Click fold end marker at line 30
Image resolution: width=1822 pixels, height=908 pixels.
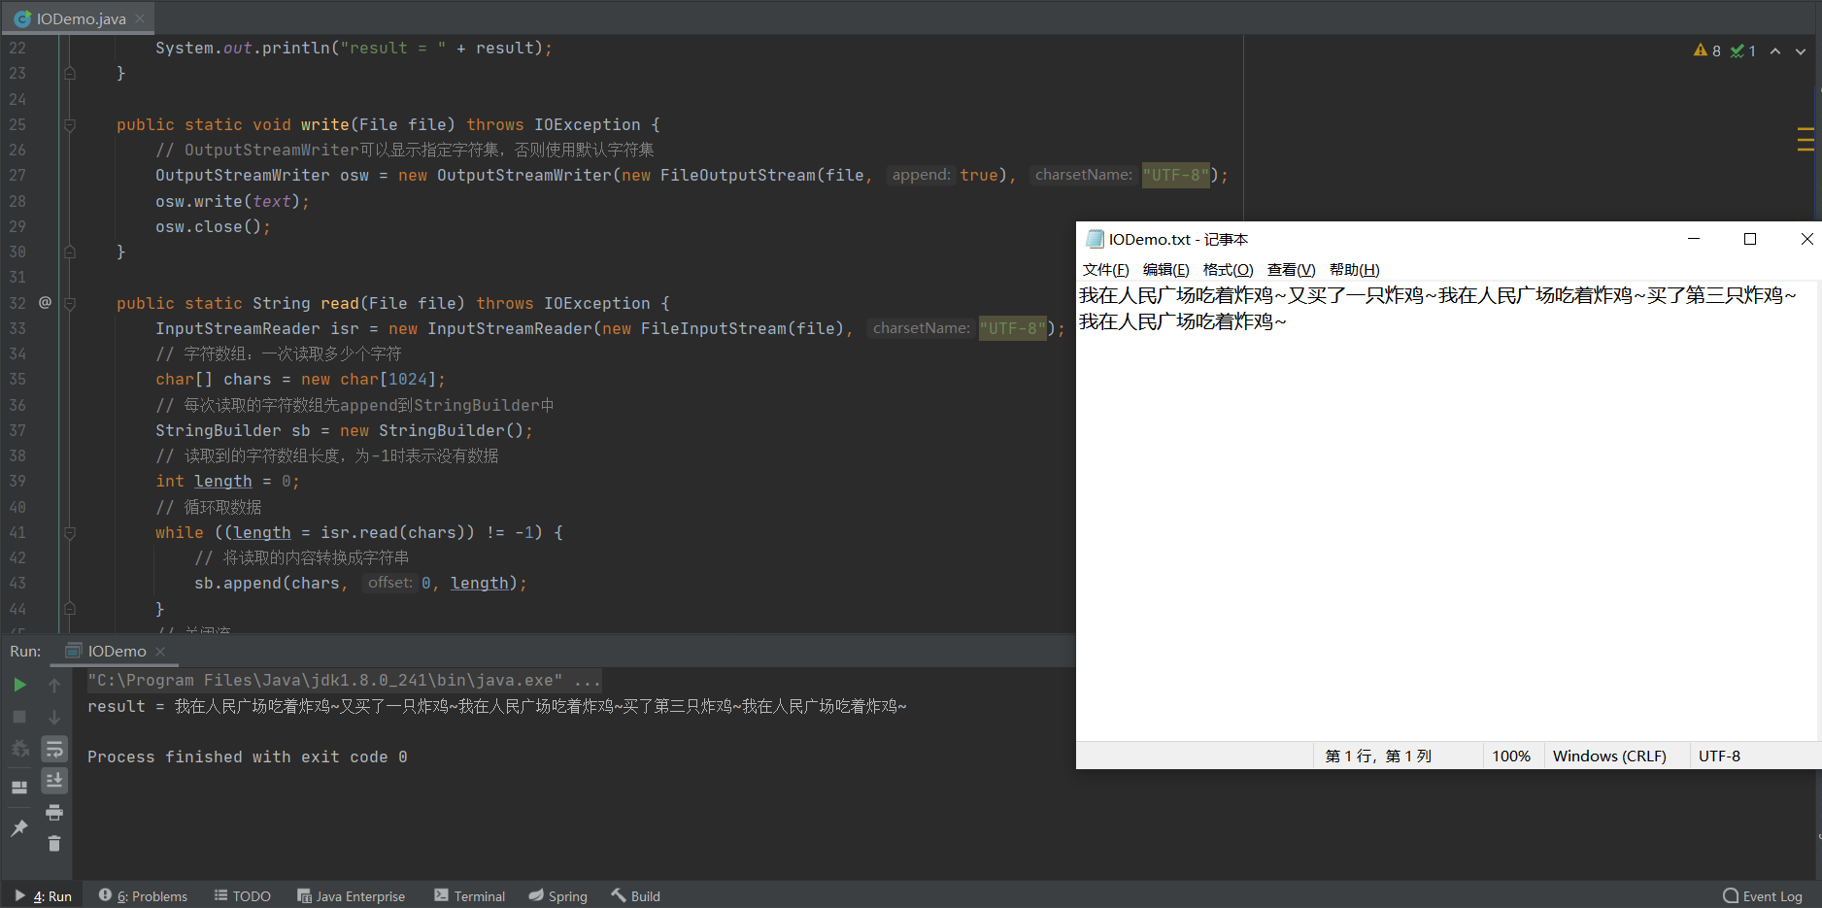tap(70, 252)
